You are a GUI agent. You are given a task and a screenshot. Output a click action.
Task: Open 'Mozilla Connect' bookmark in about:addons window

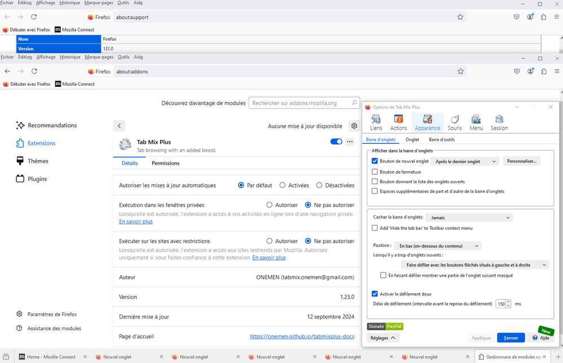(x=75, y=84)
